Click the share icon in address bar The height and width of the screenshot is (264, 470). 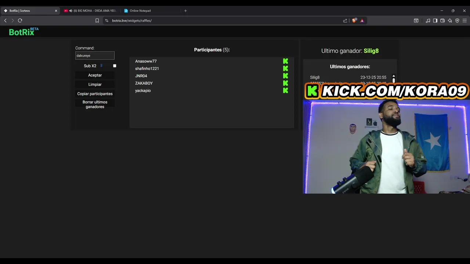point(345,21)
